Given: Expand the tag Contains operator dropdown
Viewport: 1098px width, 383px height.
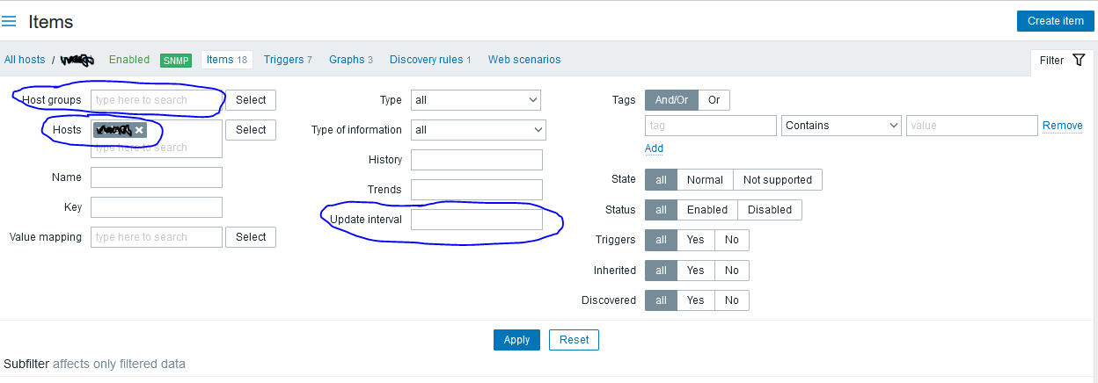Looking at the screenshot, I should click(x=840, y=126).
